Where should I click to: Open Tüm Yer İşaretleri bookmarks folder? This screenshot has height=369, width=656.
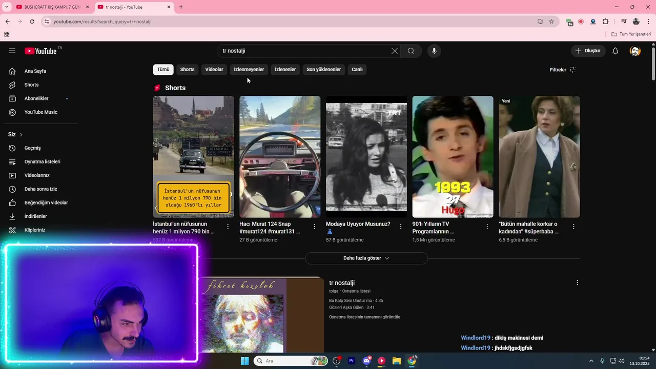pyautogui.click(x=631, y=34)
